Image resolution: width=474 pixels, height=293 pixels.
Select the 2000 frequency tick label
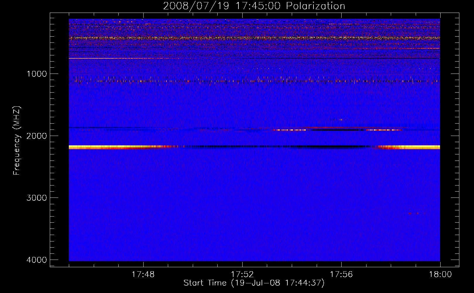pos(37,136)
